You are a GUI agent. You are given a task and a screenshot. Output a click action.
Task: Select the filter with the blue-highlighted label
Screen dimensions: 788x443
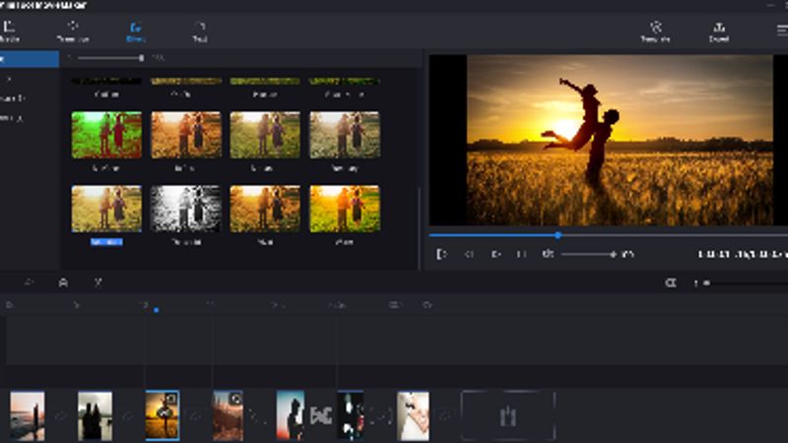point(106,209)
